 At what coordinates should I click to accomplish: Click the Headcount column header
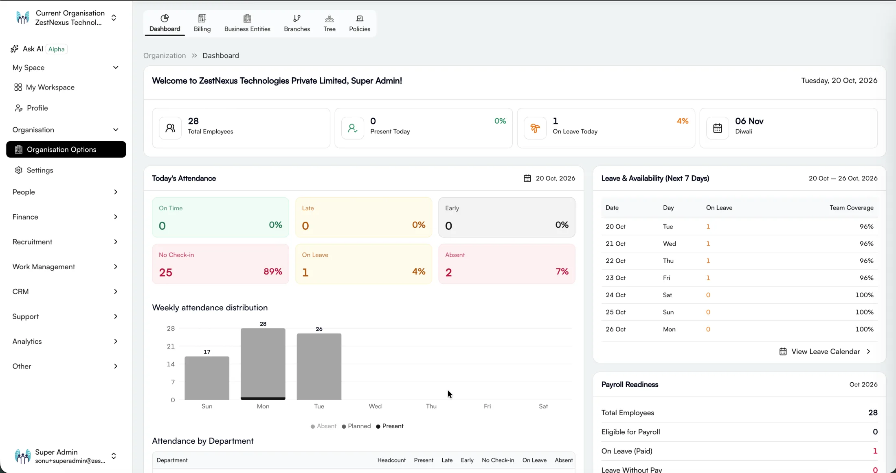391,460
